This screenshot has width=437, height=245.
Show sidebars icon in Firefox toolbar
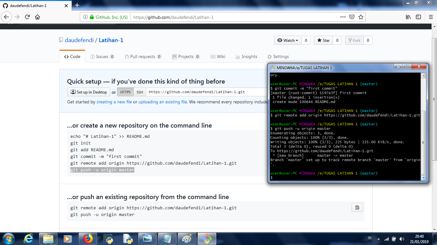coord(418,17)
